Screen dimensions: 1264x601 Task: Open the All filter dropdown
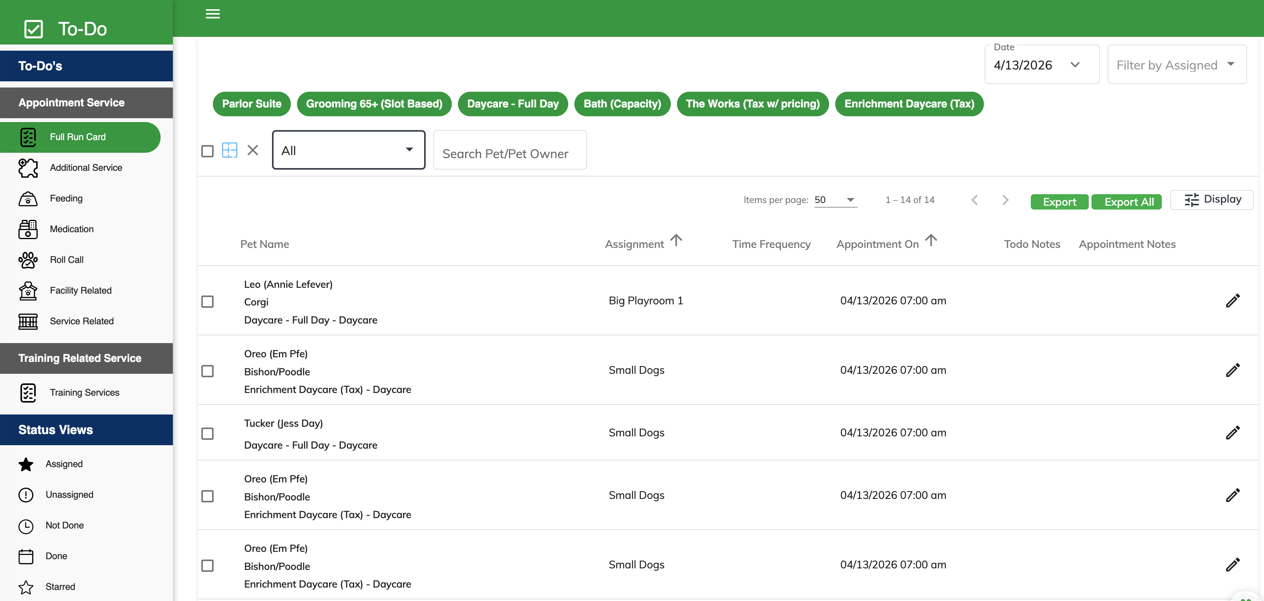(348, 150)
